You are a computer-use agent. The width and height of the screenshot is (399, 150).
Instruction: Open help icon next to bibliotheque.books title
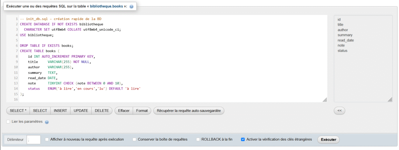(x=131, y=7)
